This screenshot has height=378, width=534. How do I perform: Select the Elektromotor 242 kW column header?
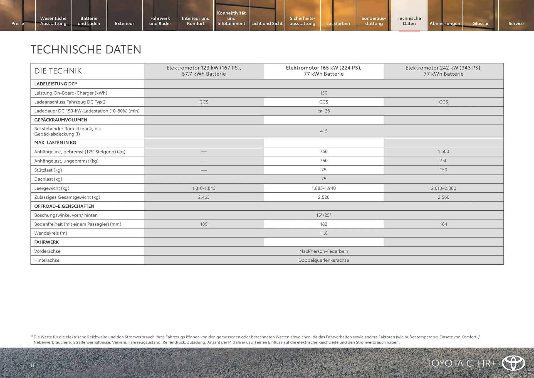[x=443, y=71]
